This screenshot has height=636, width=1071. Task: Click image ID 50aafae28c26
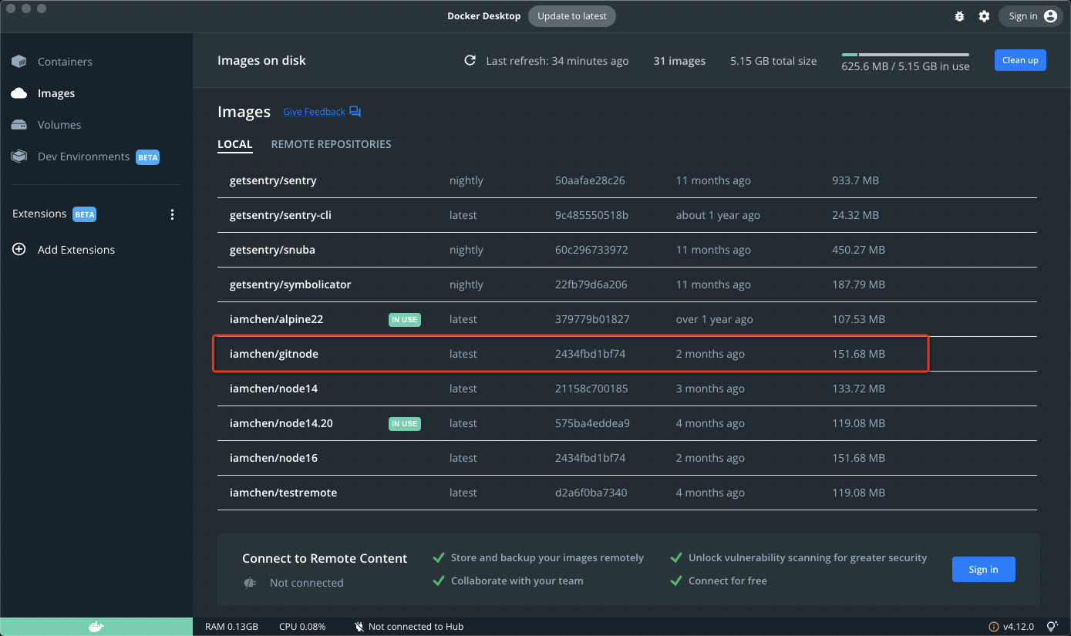pos(590,180)
